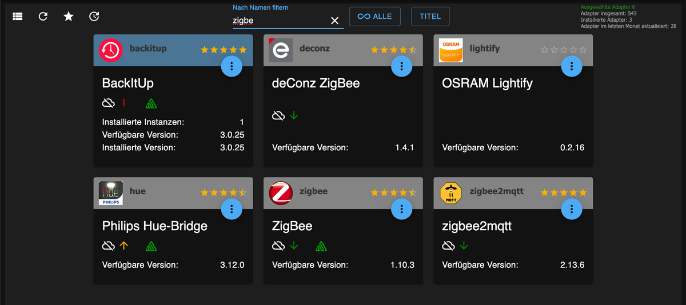Click available version 1.4.1 on deConz
686x305 pixels.
point(405,147)
